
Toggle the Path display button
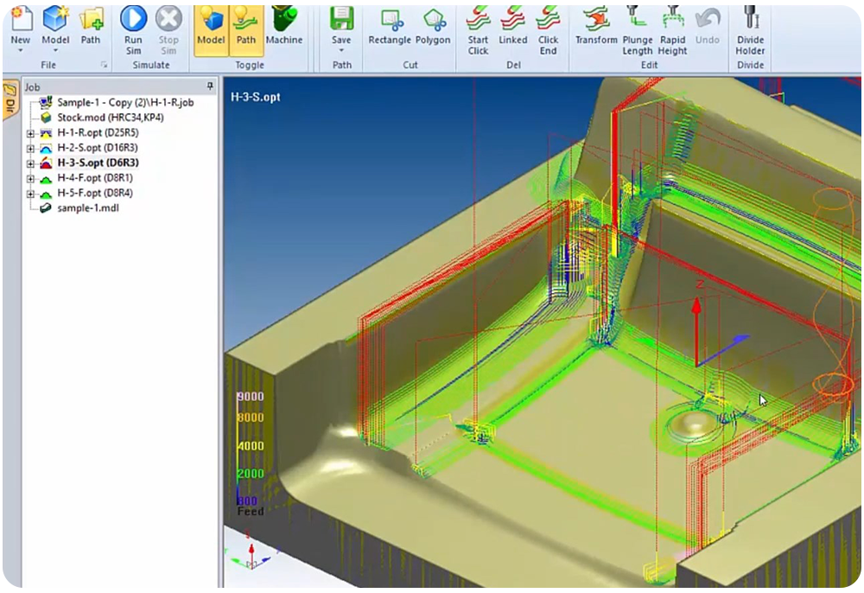coord(246,26)
